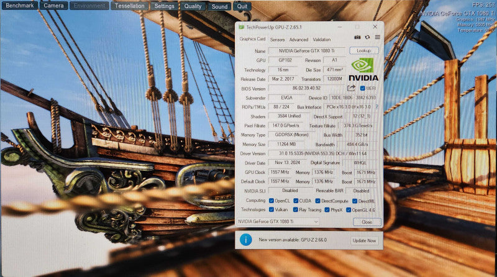Click the Digital Signature value WHQL
Image resolution: width=497 pixels, height=277 pixels.
point(360,163)
